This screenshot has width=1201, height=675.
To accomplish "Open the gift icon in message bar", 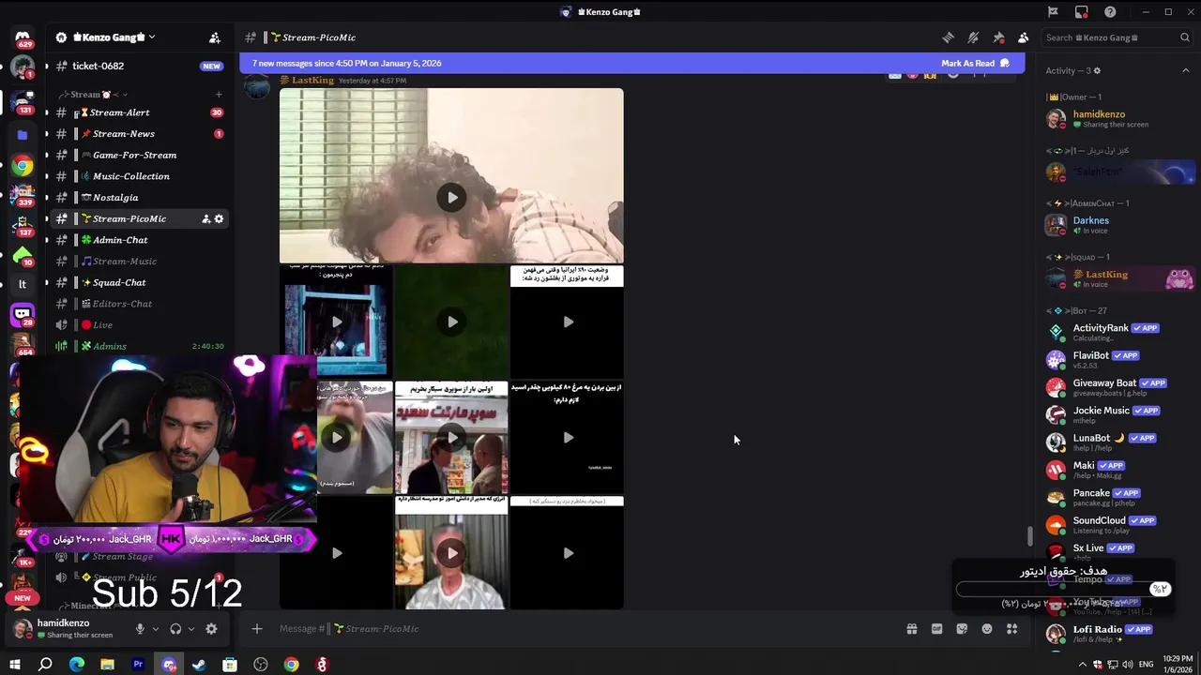I will [911, 629].
